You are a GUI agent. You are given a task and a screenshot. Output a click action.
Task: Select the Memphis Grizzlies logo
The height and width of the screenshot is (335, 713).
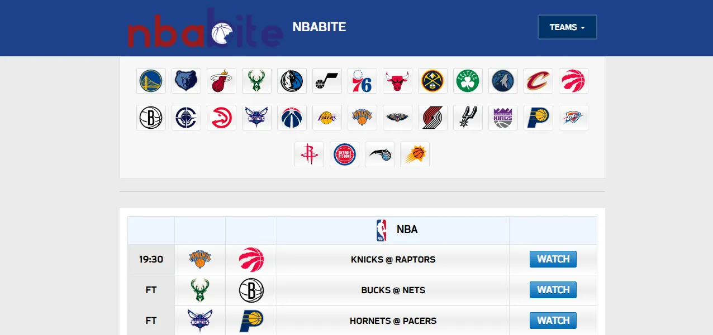click(186, 81)
